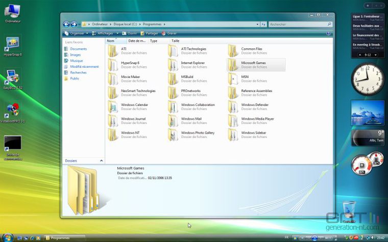Click Ordinateur in the address breadcrumb
This screenshot has height=242, width=388.
[100, 24]
